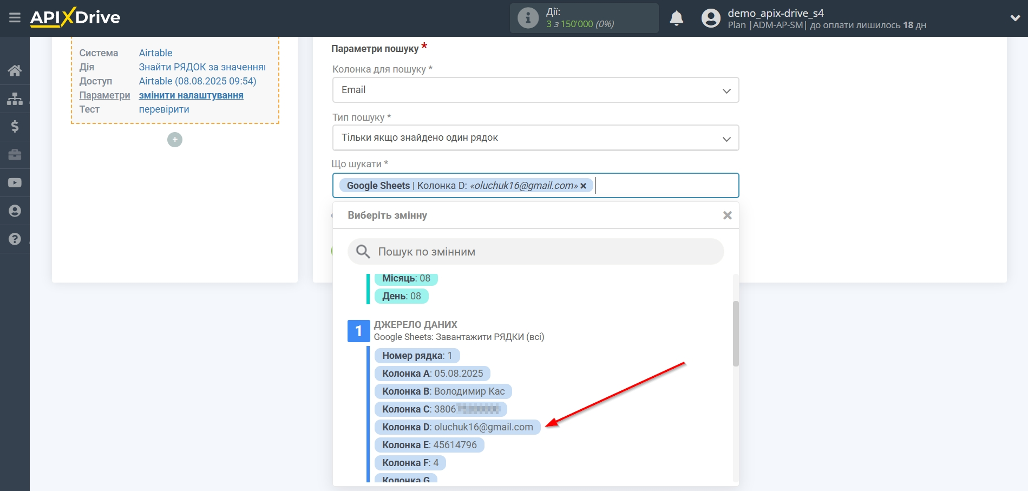The image size is (1028, 491).
Task: Select variable День: 08
Action: pos(401,296)
